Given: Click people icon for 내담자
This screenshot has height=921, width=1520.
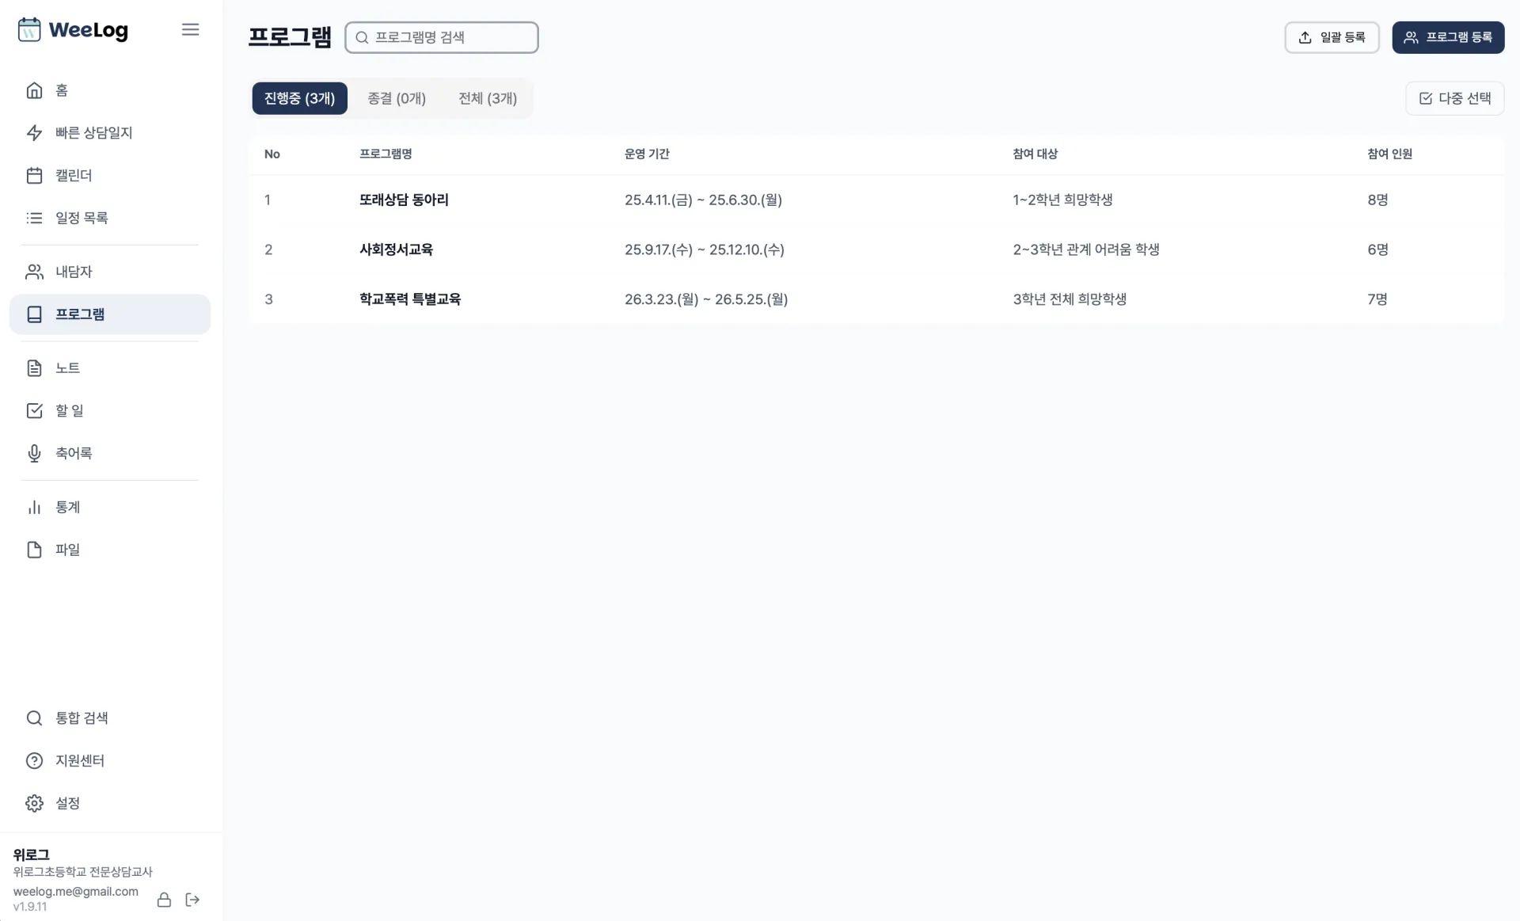Looking at the screenshot, I should (34, 272).
